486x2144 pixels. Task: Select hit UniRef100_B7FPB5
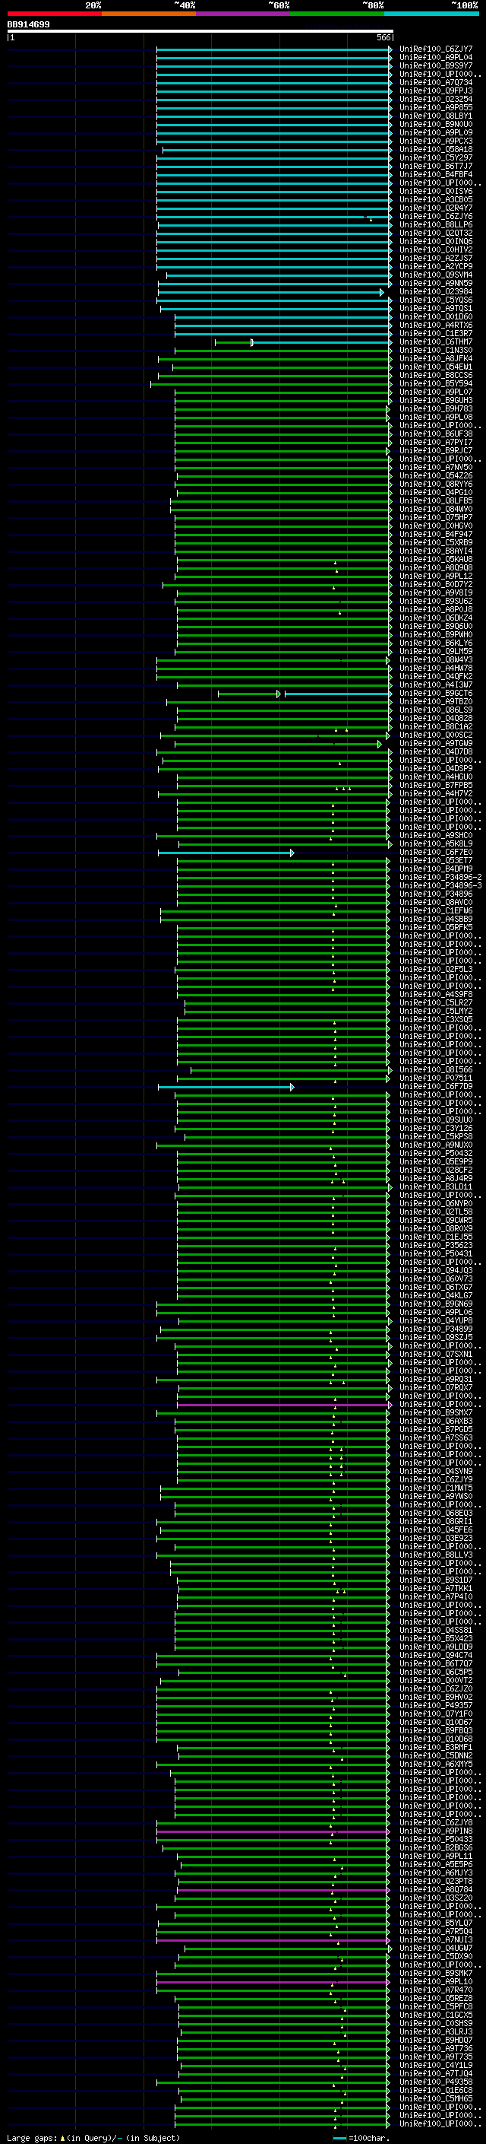[435, 785]
